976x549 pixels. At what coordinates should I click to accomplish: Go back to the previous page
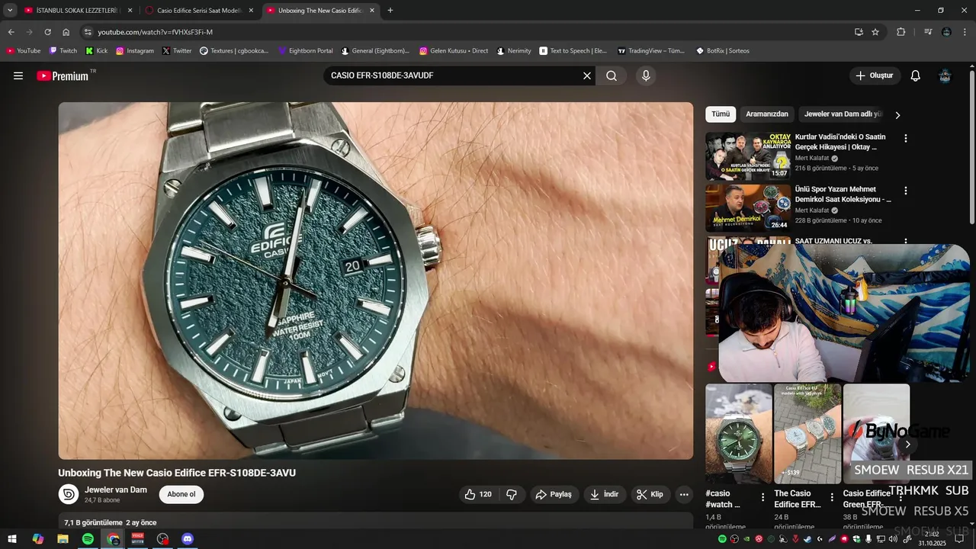point(11,32)
